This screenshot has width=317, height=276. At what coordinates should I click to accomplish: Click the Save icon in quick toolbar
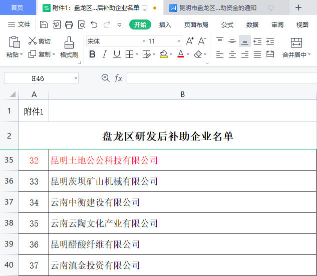(x=44, y=24)
